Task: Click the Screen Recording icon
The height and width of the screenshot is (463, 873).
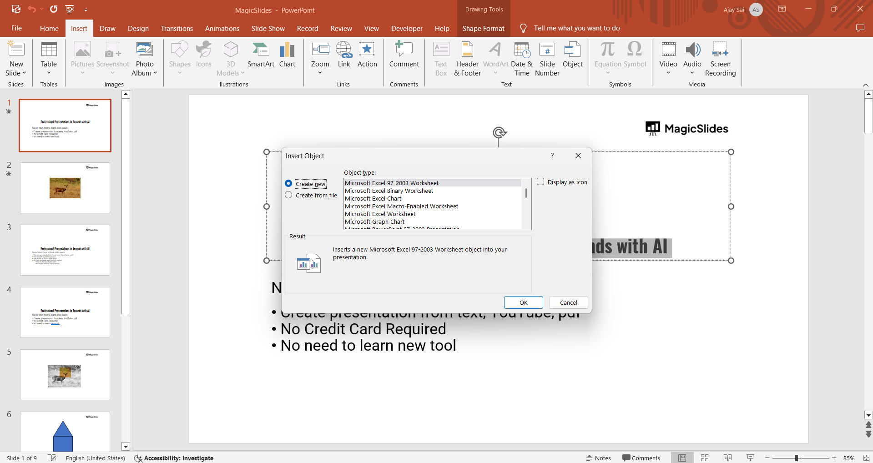Action: [x=720, y=50]
